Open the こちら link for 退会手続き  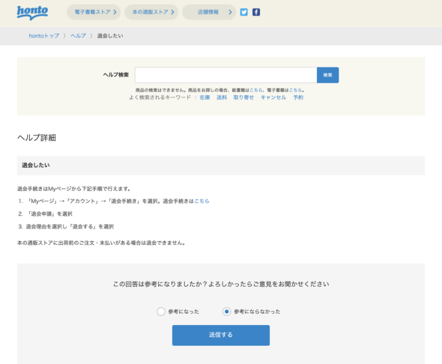202,201
